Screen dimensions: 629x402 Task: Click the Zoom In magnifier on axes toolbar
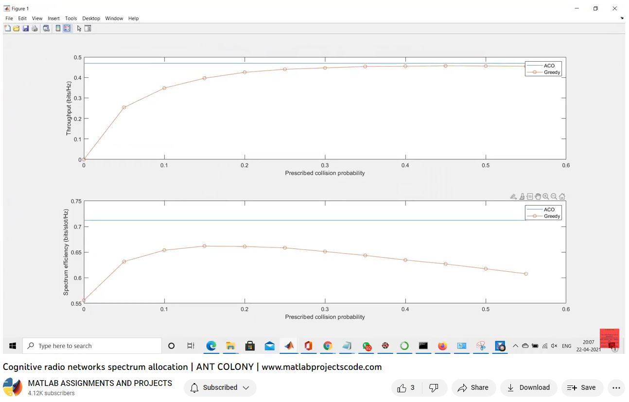pos(546,196)
